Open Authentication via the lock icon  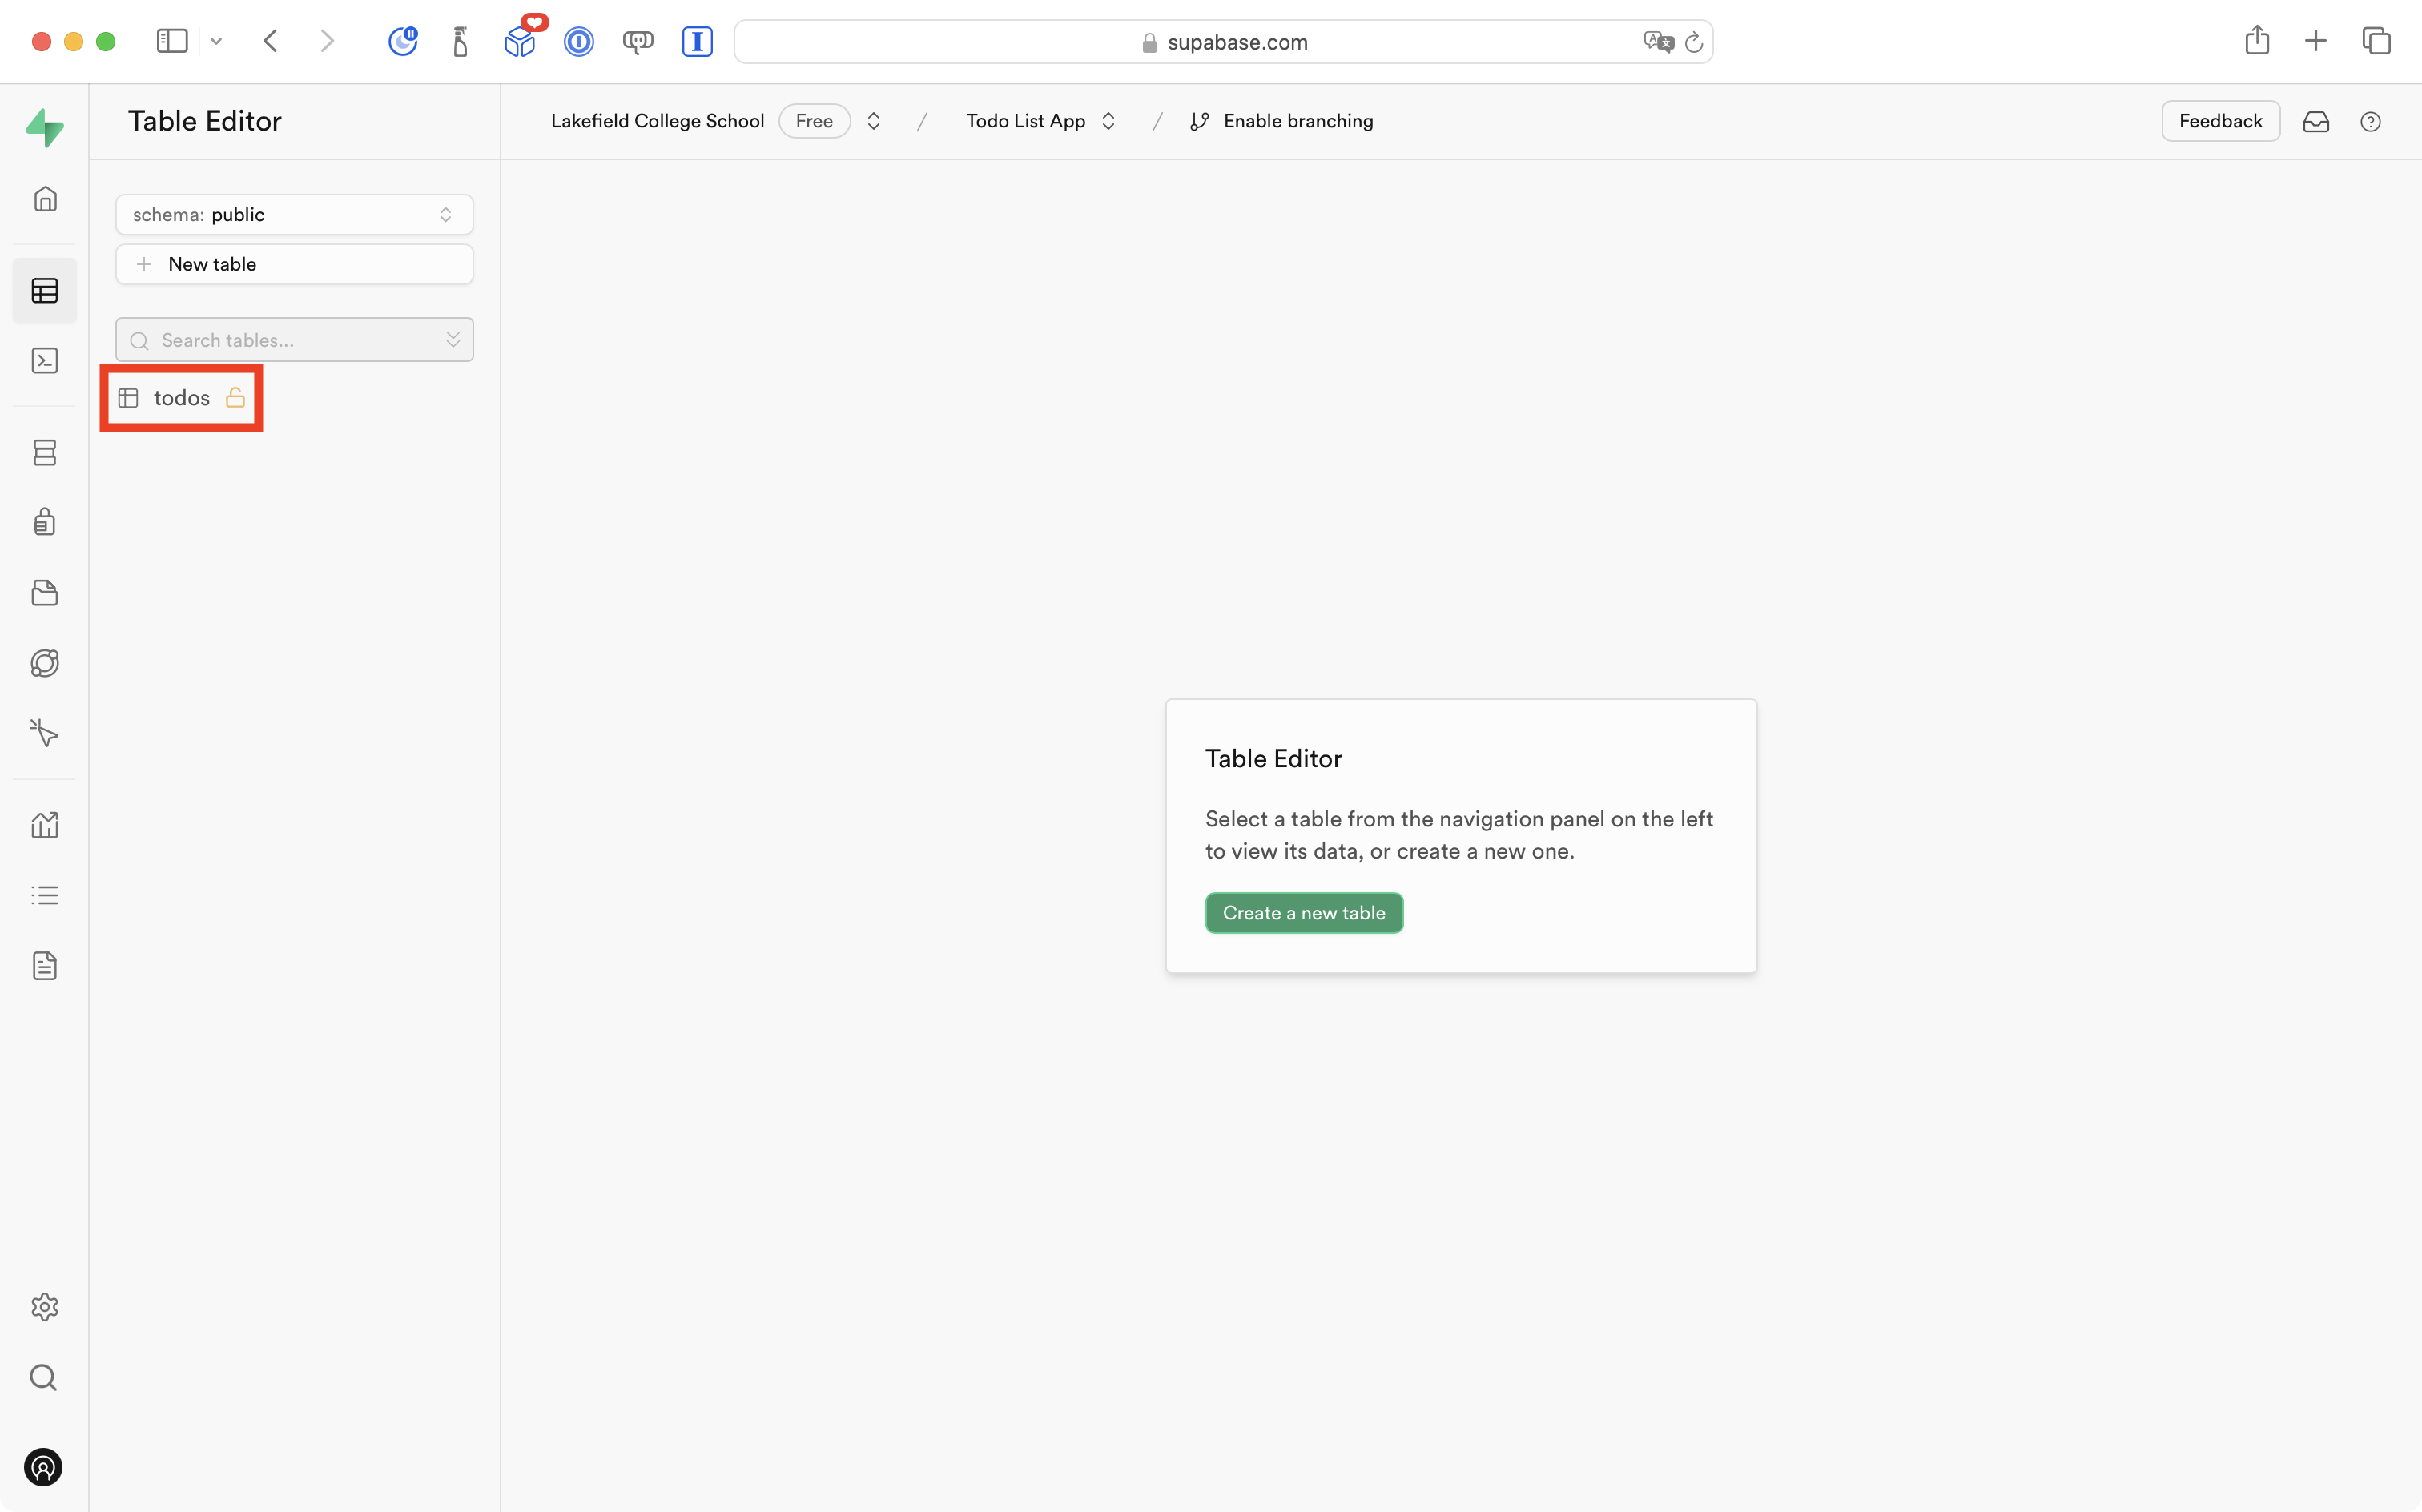click(x=45, y=521)
